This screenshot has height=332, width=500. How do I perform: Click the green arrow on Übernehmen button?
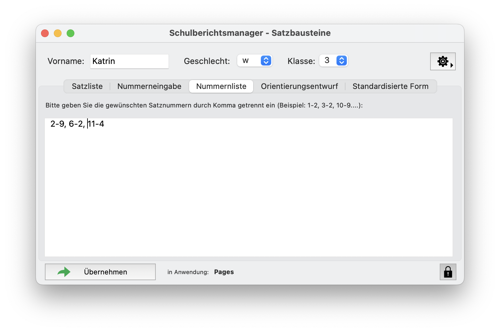(63, 272)
